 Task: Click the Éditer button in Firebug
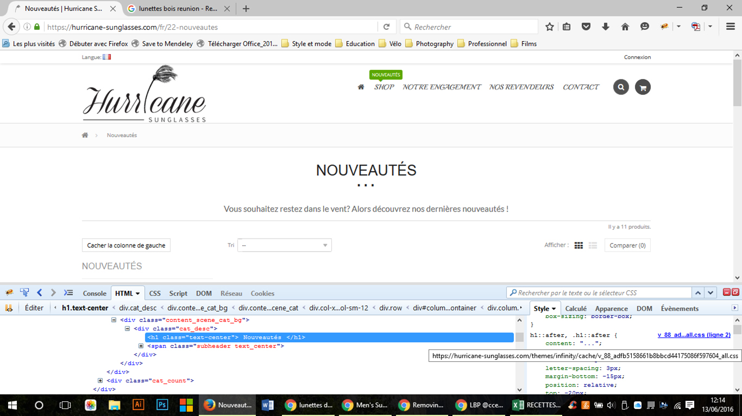(34, 308)
